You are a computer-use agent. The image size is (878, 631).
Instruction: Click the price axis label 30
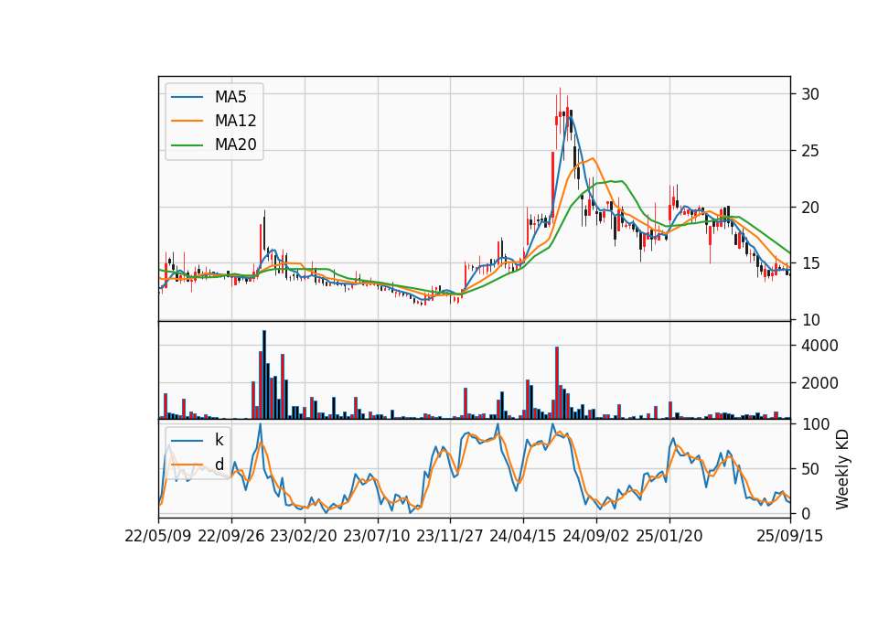pos(809,94)
